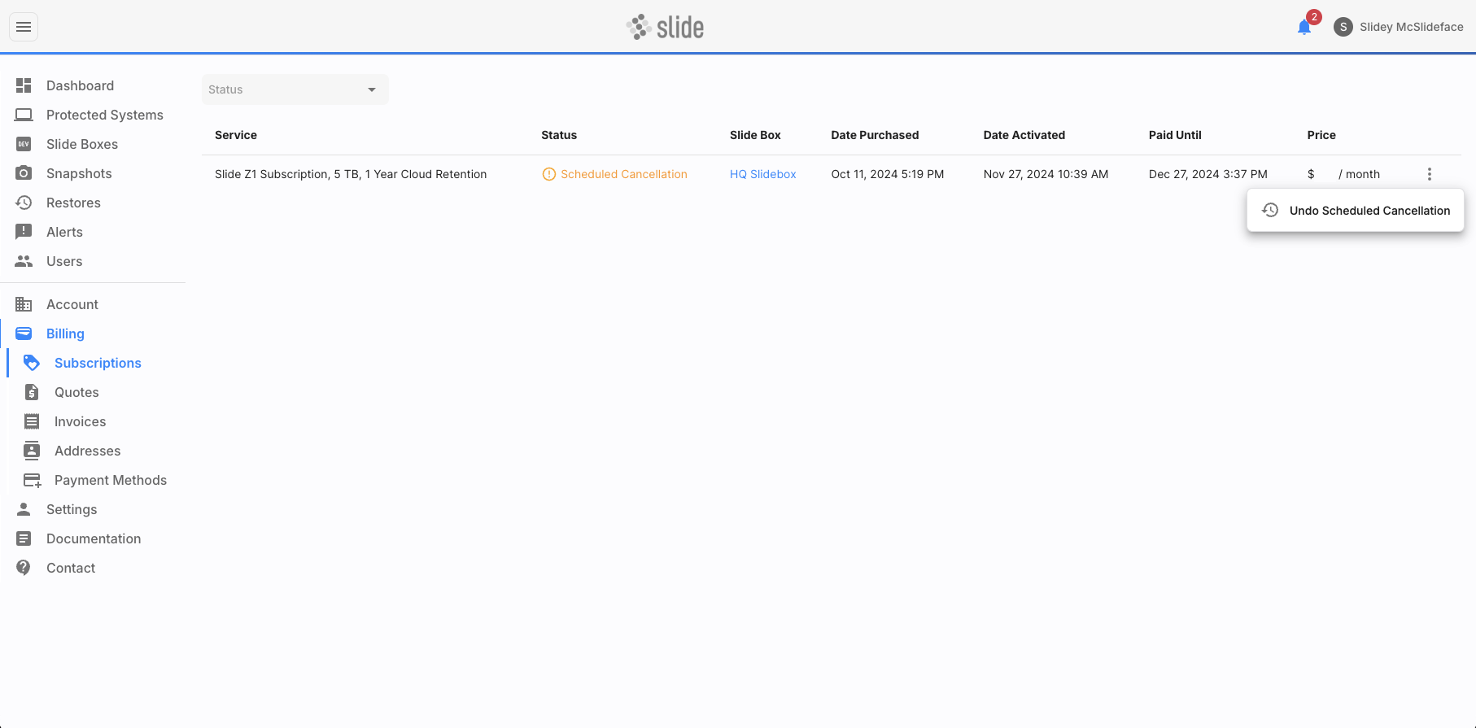Open the Alerts label in sidebar

[64, 232]
